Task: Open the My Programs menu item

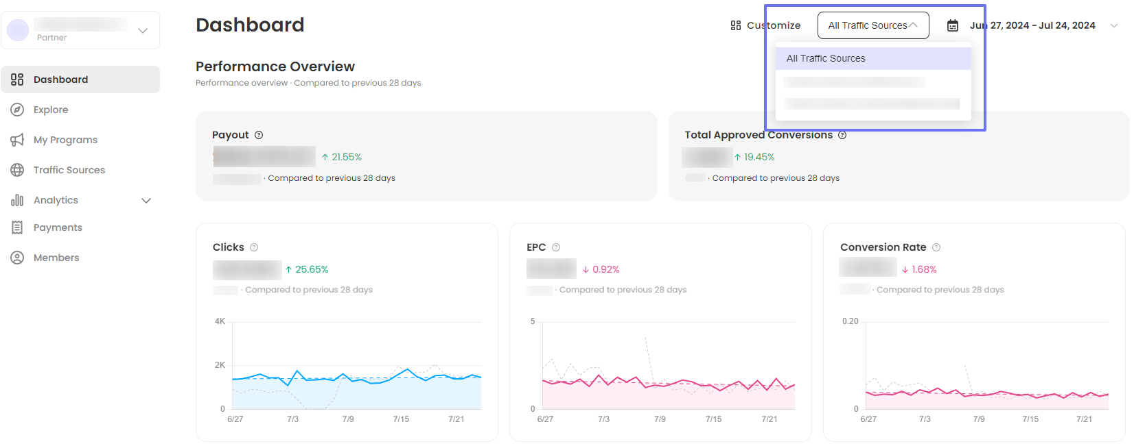Action: pos(65,140)
